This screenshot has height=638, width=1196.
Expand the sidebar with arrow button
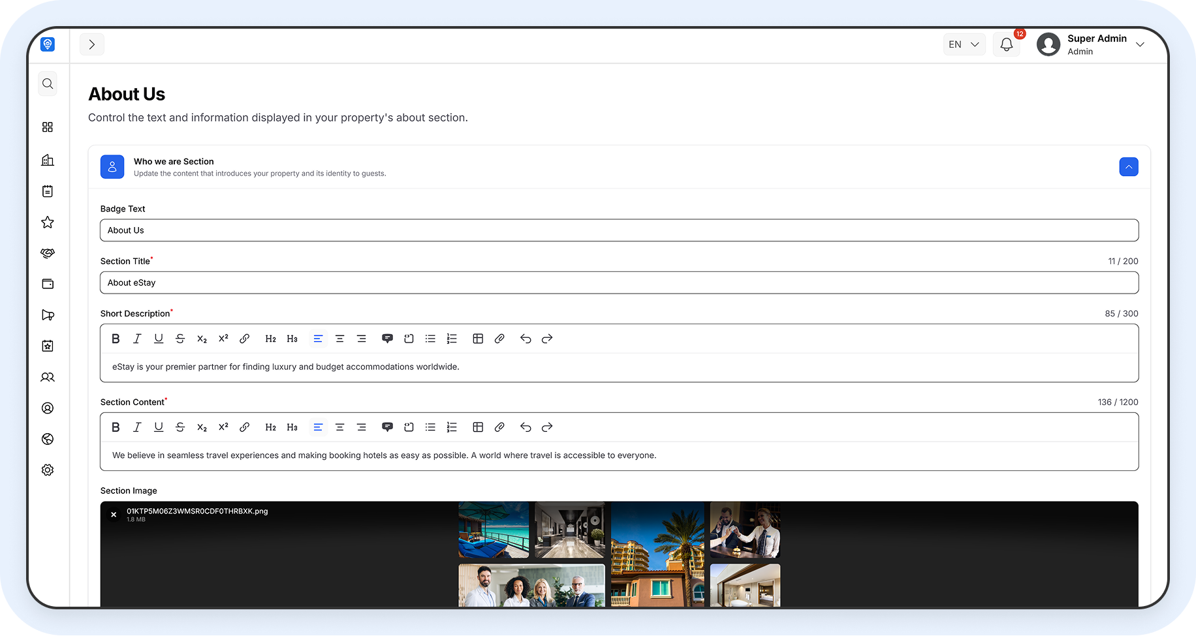(x=92, y=44)
